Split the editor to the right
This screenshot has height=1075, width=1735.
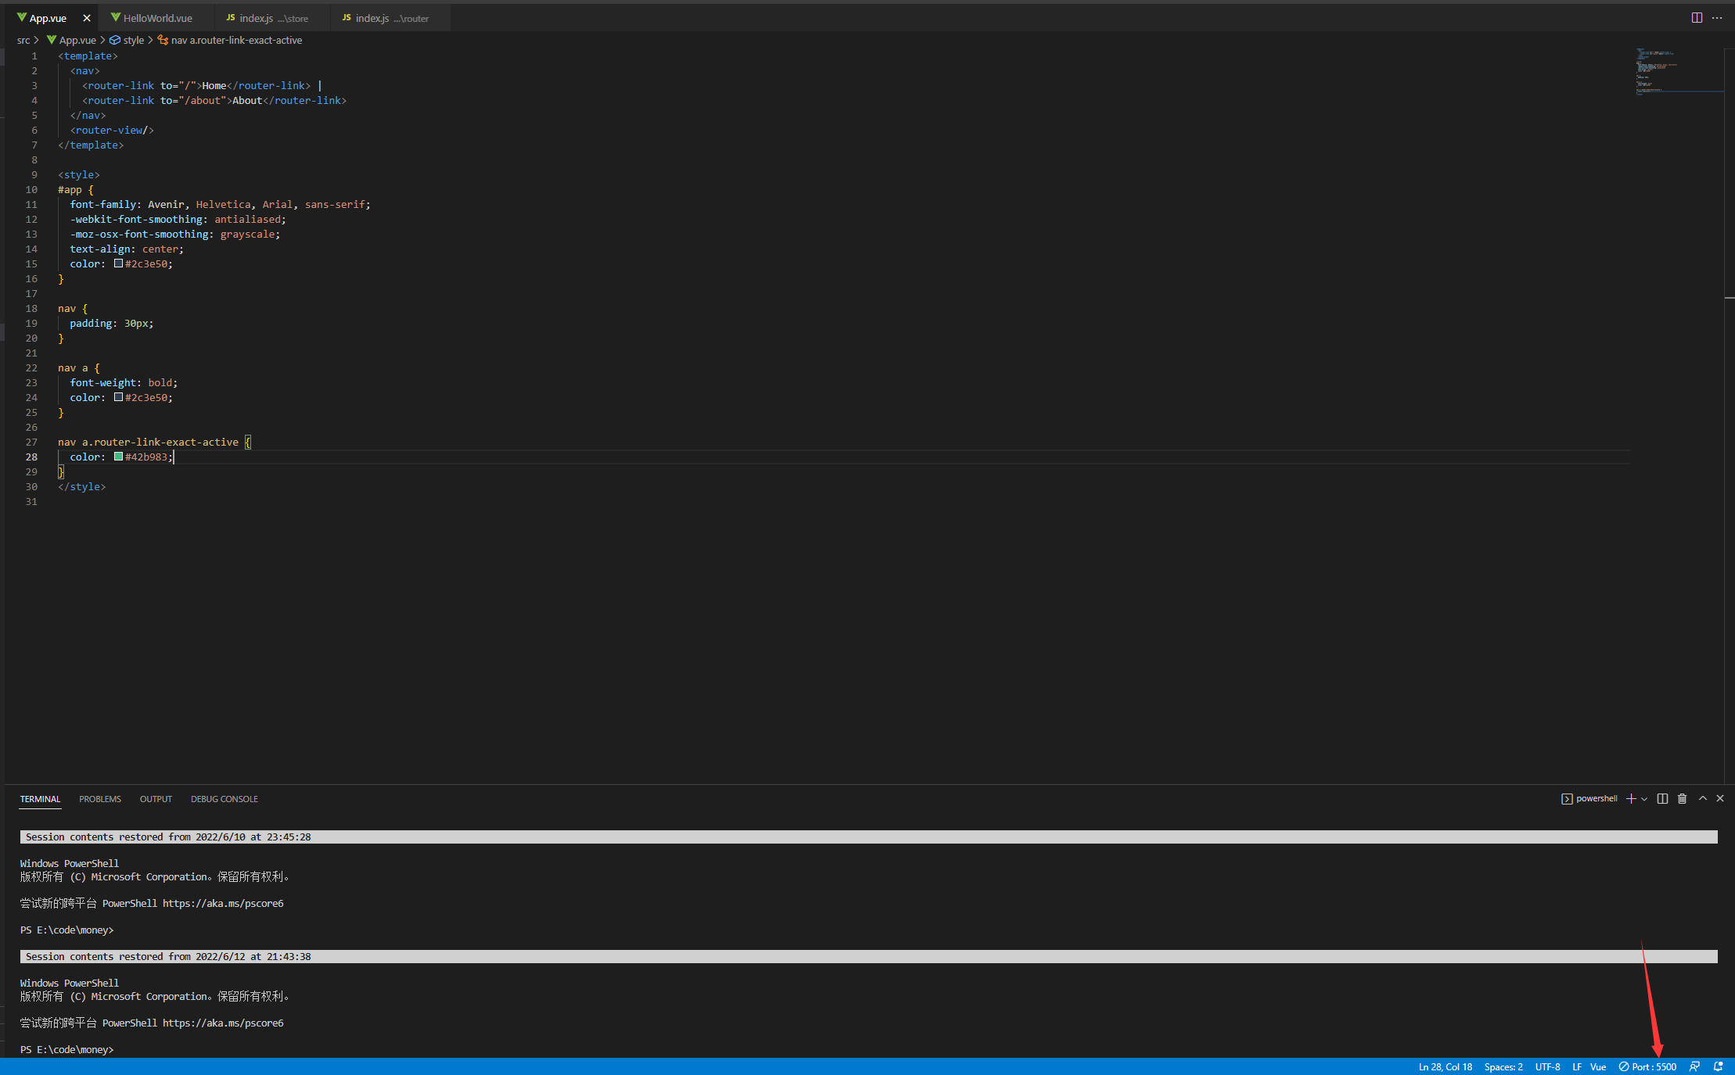click(x=1697, y=18)
